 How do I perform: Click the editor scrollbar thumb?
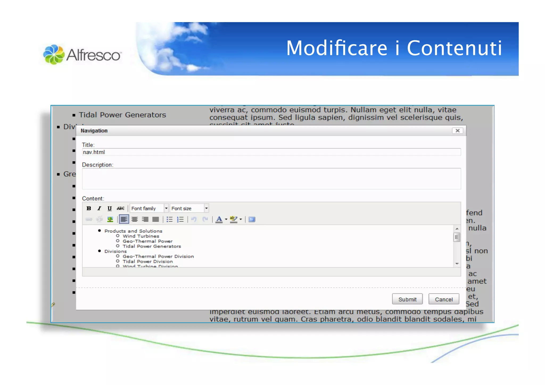click(457, 237)
